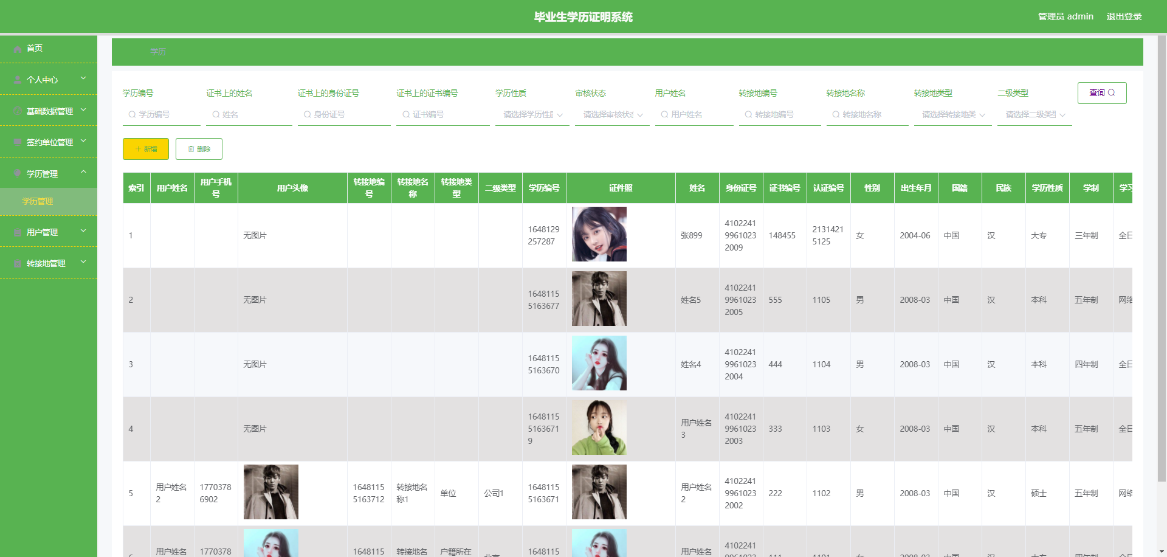Open the 审核状态 filter dropdown
The width and height of the screenshot is (1167, 557).
(612, 114)
